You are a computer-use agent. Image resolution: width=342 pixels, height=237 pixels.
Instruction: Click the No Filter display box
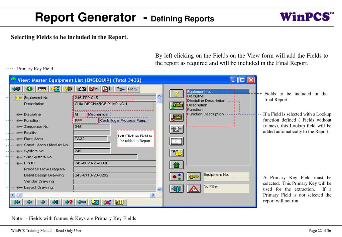click(x=226, y=188)
